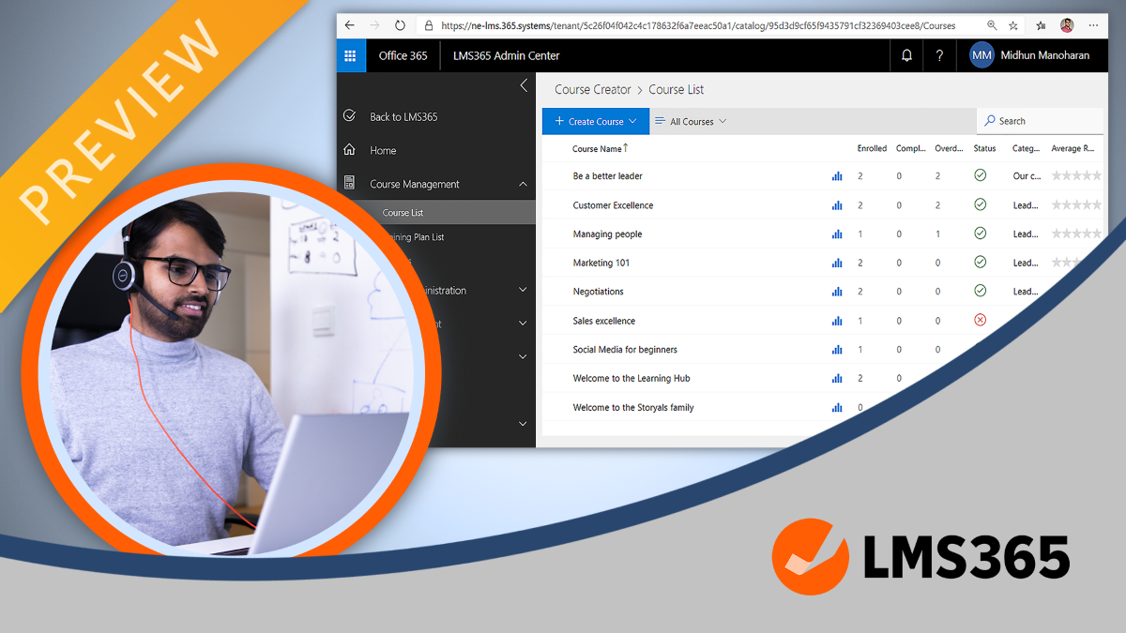Screen dimensions: 1126x633
Task: Select the Home icon in the sidebar
Action: pos(349,150)
